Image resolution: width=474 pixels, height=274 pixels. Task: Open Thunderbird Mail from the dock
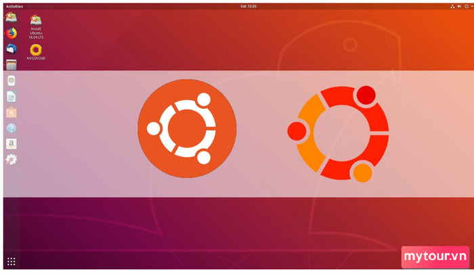(x=12, y=49)
